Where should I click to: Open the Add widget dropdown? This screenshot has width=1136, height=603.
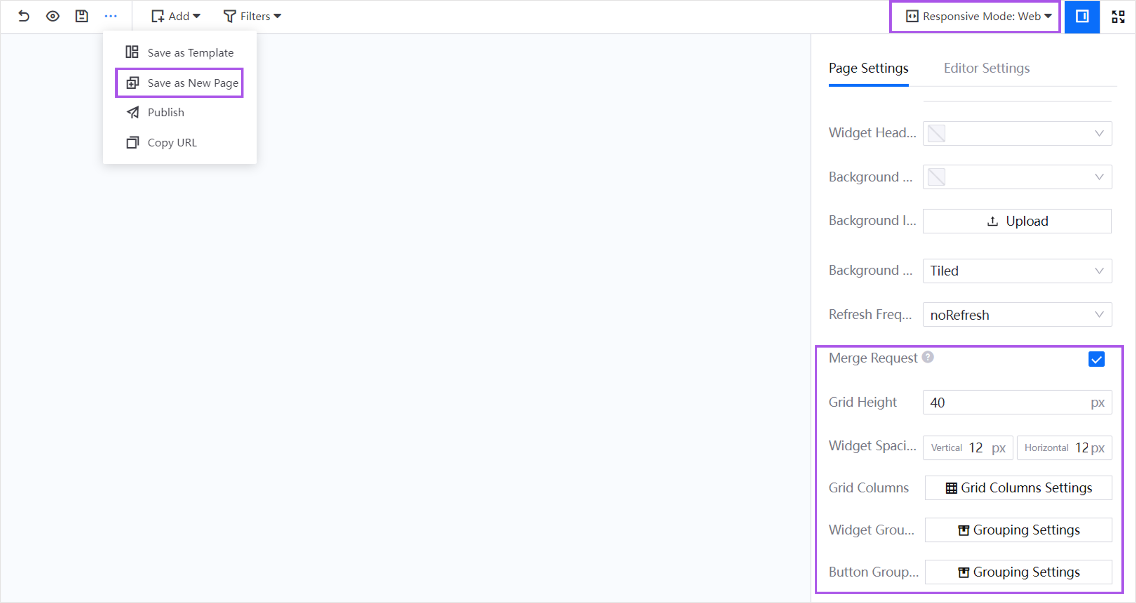(176, 16)
